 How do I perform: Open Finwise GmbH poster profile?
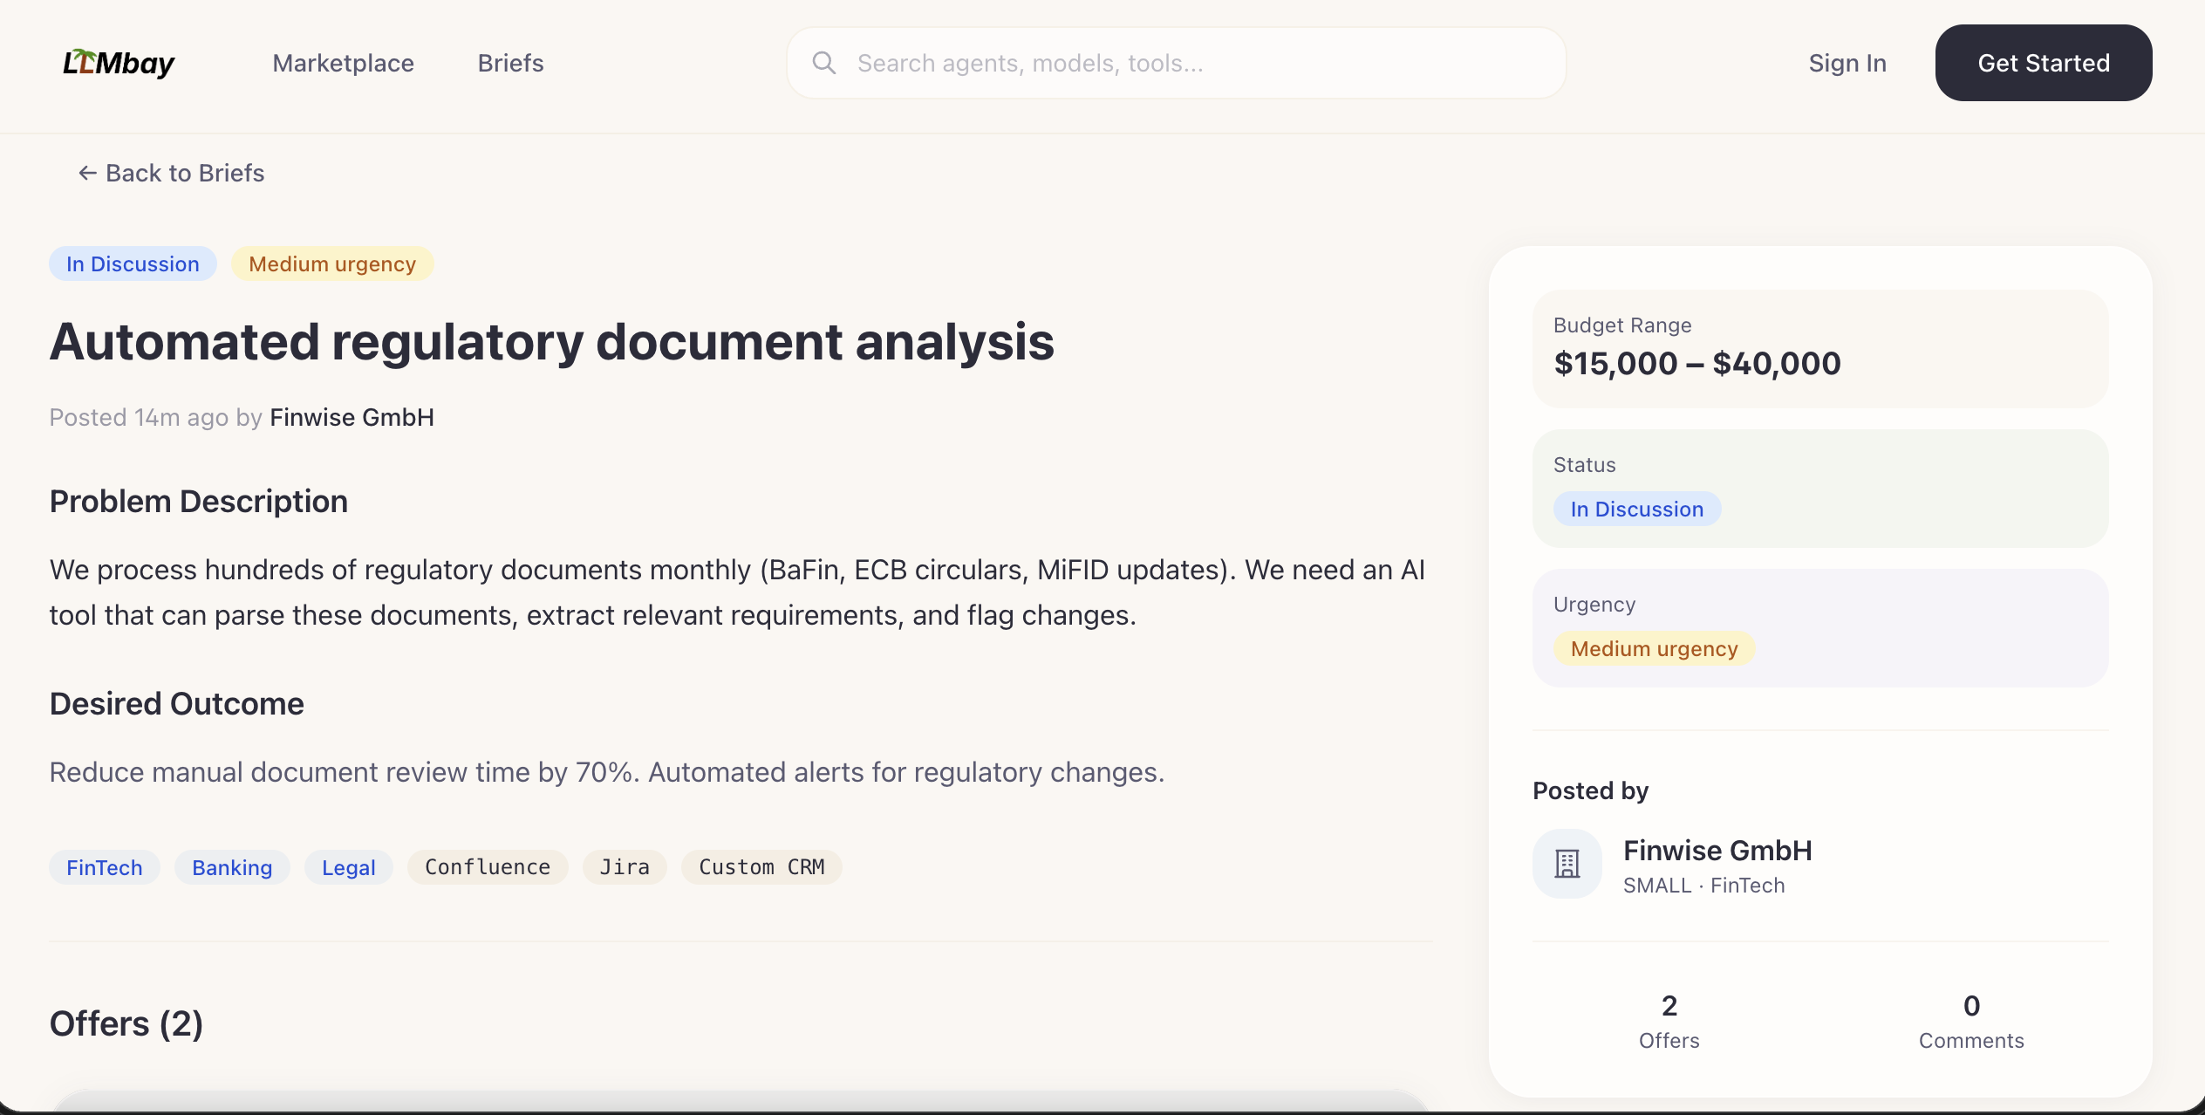click(1717, 851)
